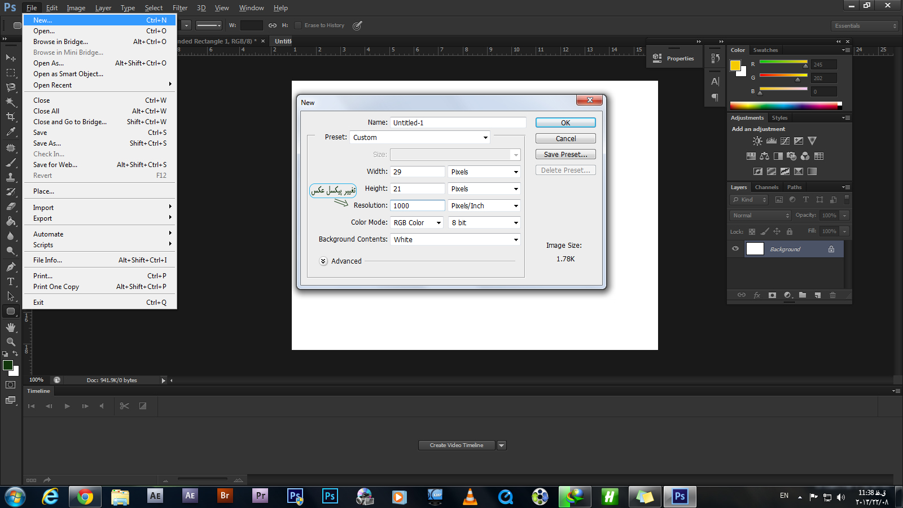Open the Filter menu

(x=180, y=8)
